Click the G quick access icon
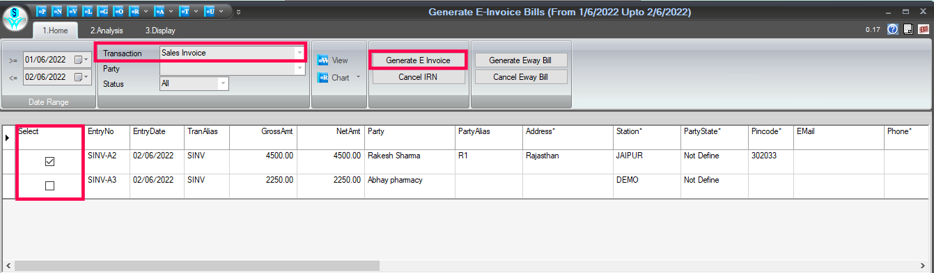934x273 pixels. pos(102,11)
